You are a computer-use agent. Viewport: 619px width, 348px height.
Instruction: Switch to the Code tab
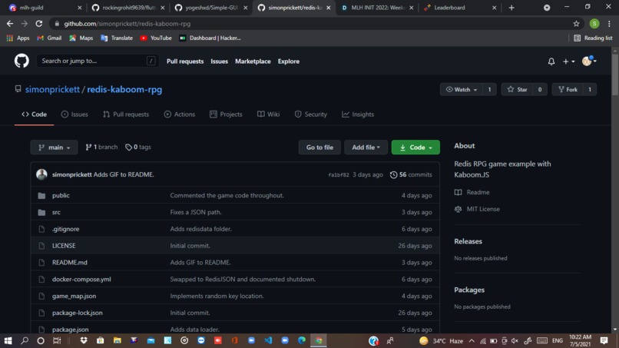pyautogui.click(x=35, y=114)
